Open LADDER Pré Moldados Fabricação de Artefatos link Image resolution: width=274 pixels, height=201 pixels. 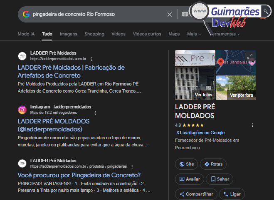(x=71, y=71)
